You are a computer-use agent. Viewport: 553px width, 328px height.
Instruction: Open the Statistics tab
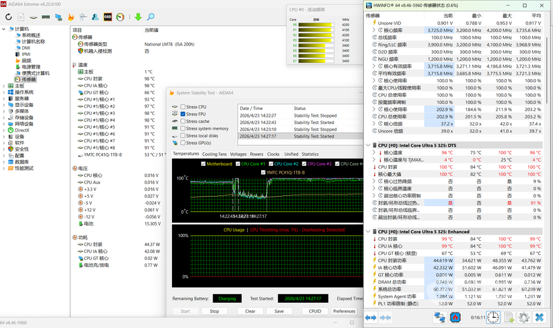(x=310, y=154)
